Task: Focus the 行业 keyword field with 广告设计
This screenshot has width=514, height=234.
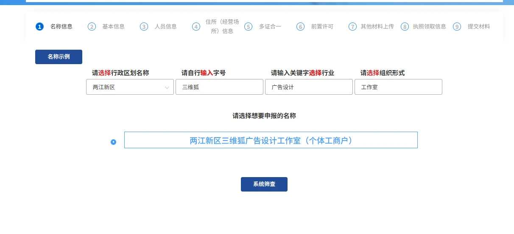Action: click(x=309, y=87)
